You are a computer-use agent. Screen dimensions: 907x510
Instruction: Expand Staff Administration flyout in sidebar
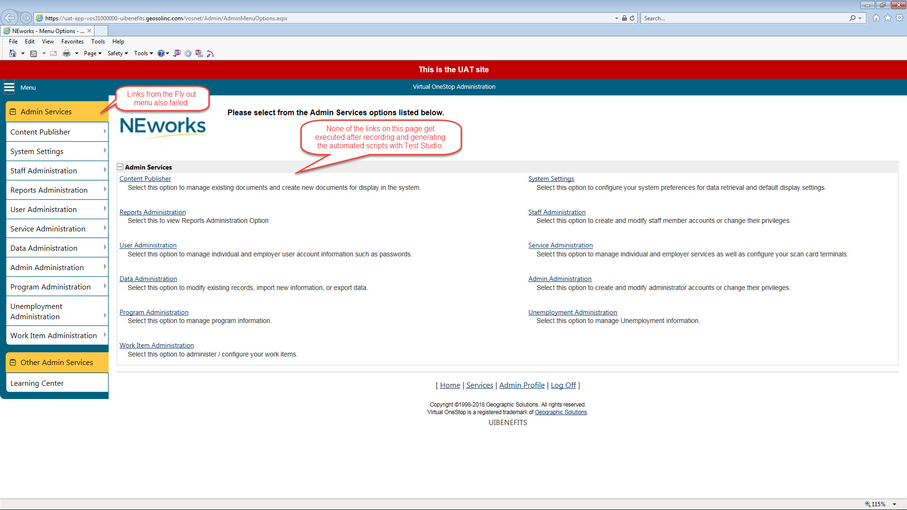click(x=104, y=170)
